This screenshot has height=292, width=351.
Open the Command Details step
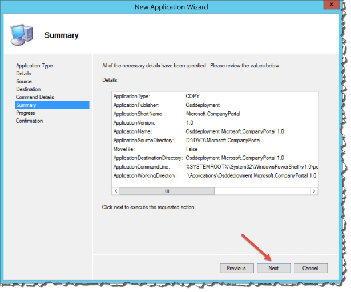point(35,97)
